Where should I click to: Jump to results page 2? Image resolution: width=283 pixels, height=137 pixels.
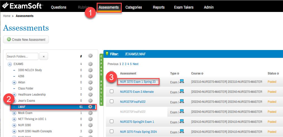pyautogui.click(x=123, y=64)
